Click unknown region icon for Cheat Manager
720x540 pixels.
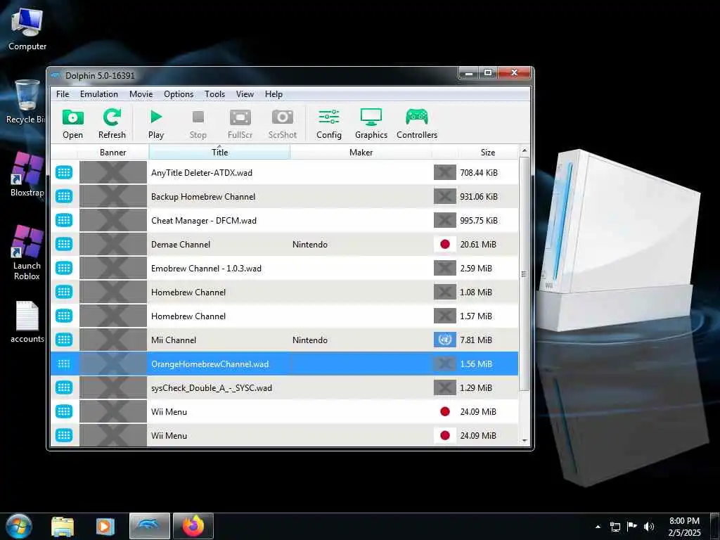coord(444,220)
